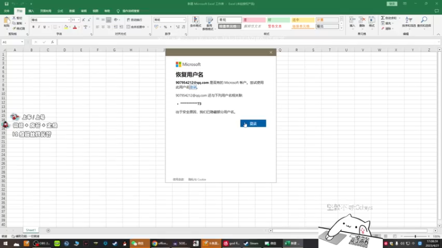Click the Insert Function fx icon
442x248 pixels.
point(52,42)
